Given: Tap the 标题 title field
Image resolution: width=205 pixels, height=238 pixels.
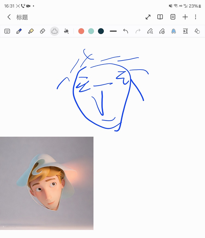Looking at the screenshot, I should pyautogui.click(x=22, y=17).
